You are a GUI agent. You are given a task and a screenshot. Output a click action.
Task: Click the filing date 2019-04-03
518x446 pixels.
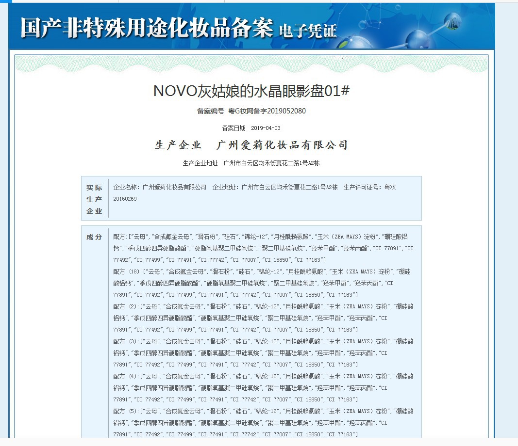pyautogui.click(x=266, y=128)
